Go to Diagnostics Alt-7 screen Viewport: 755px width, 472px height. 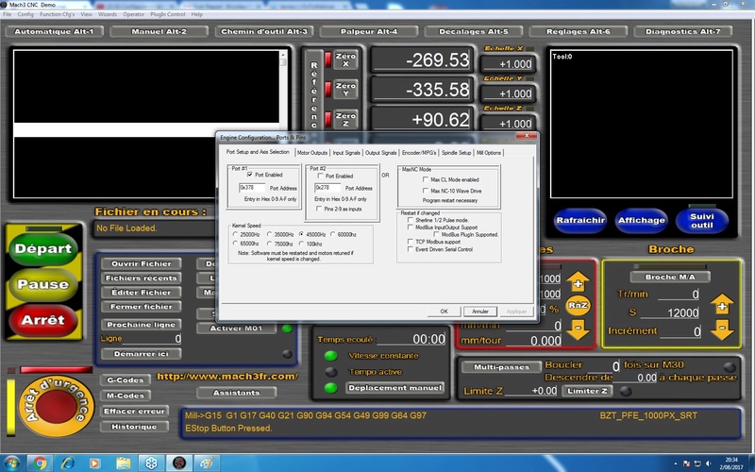coord(682,31)
